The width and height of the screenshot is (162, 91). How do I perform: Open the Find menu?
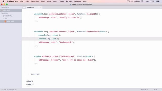43,1
